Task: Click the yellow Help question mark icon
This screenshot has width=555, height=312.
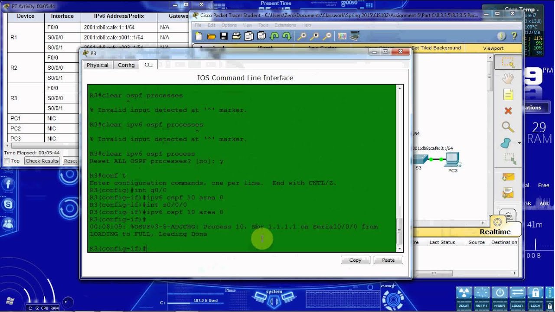Action: [x=514, y=36]
